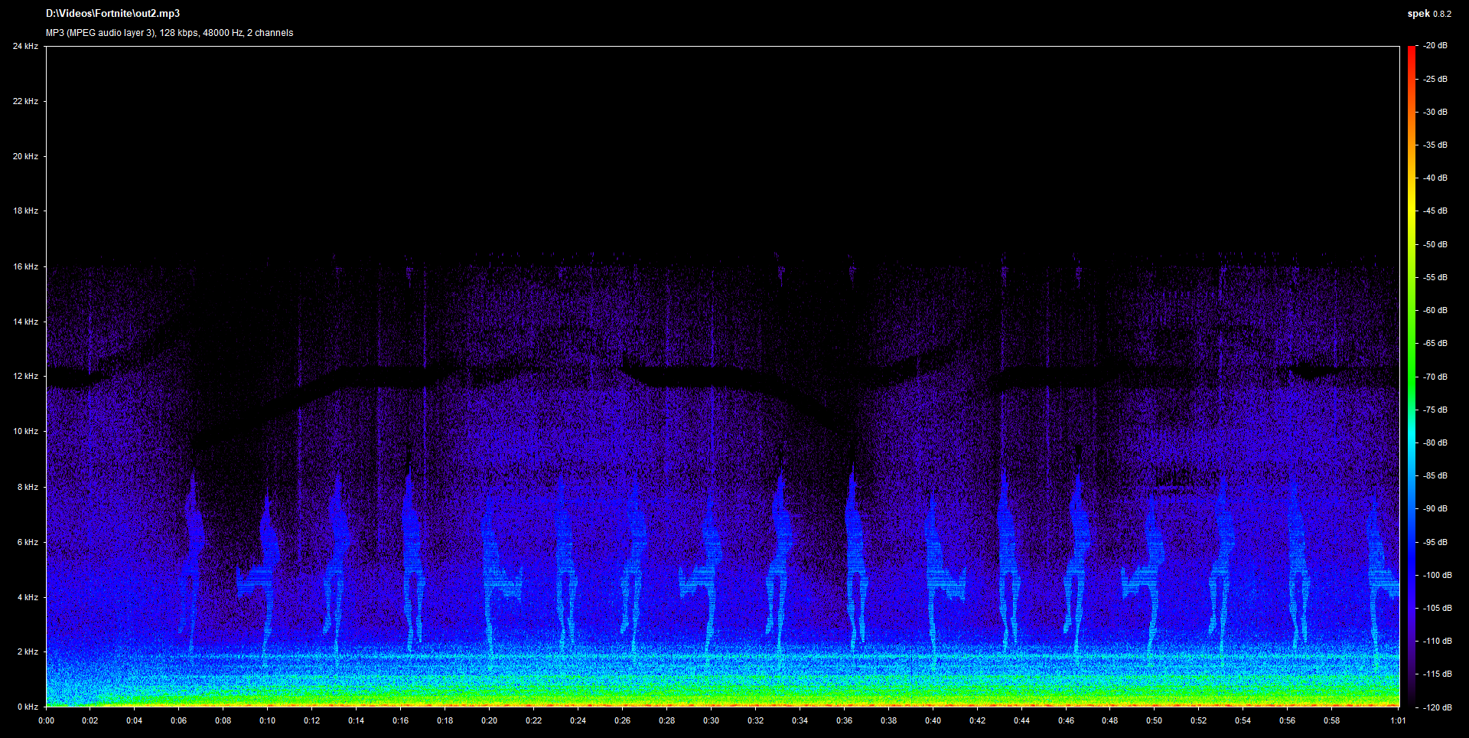The width and height of the screenshot is (1469, 738).
Task: Click the 0:30 time axis marker
Action: (712, 720)
